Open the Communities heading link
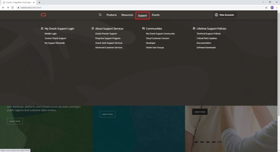The width and height of the screenshot is (280, 152). [154, 29]
